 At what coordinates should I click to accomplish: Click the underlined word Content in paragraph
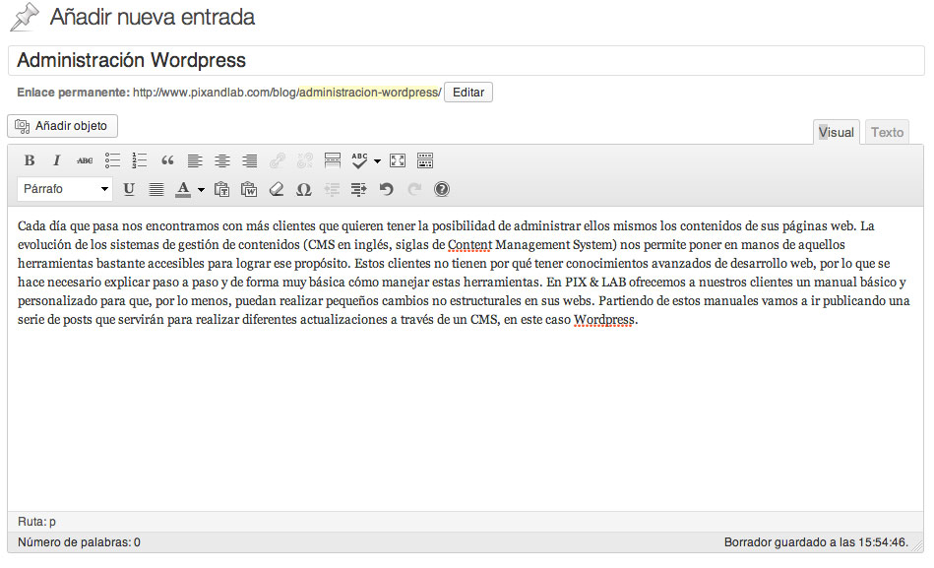(470, 245)
